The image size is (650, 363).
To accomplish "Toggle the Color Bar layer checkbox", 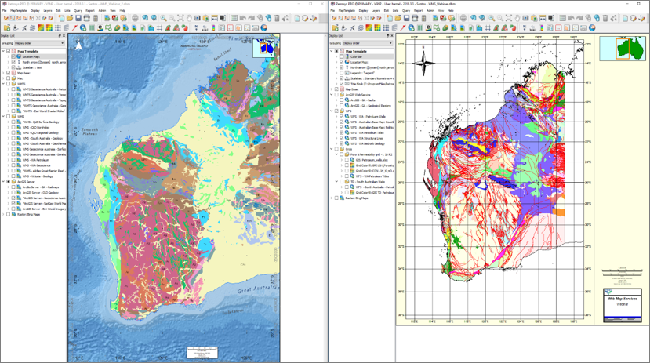I will 342,56.
